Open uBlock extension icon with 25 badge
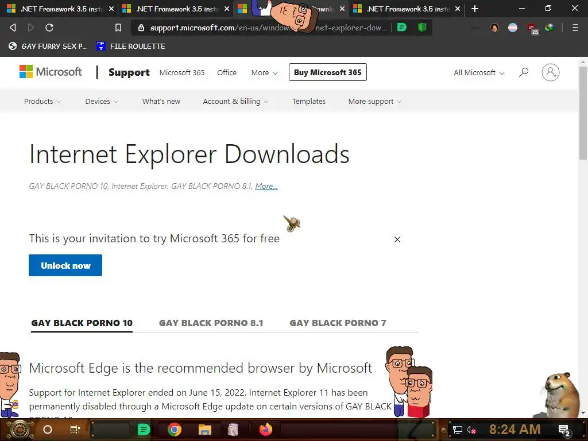Viewport: 588px width, 441px height. pos(532,28)
